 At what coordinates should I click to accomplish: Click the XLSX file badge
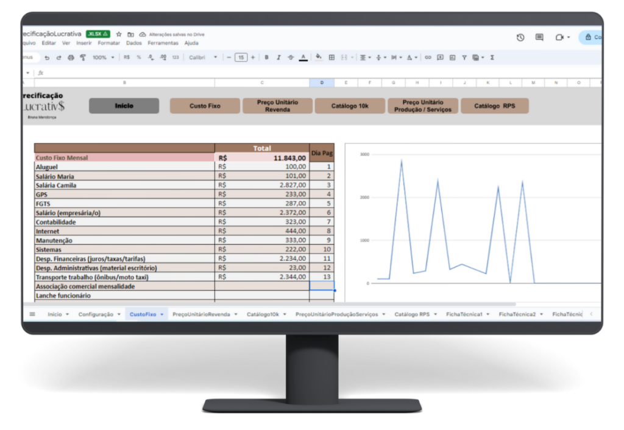[98, 34]
